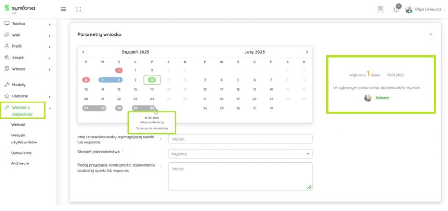The image size is (448, 211).
Task: Open Archiwum in the sidebar
Action: click(x=20, y=163)
